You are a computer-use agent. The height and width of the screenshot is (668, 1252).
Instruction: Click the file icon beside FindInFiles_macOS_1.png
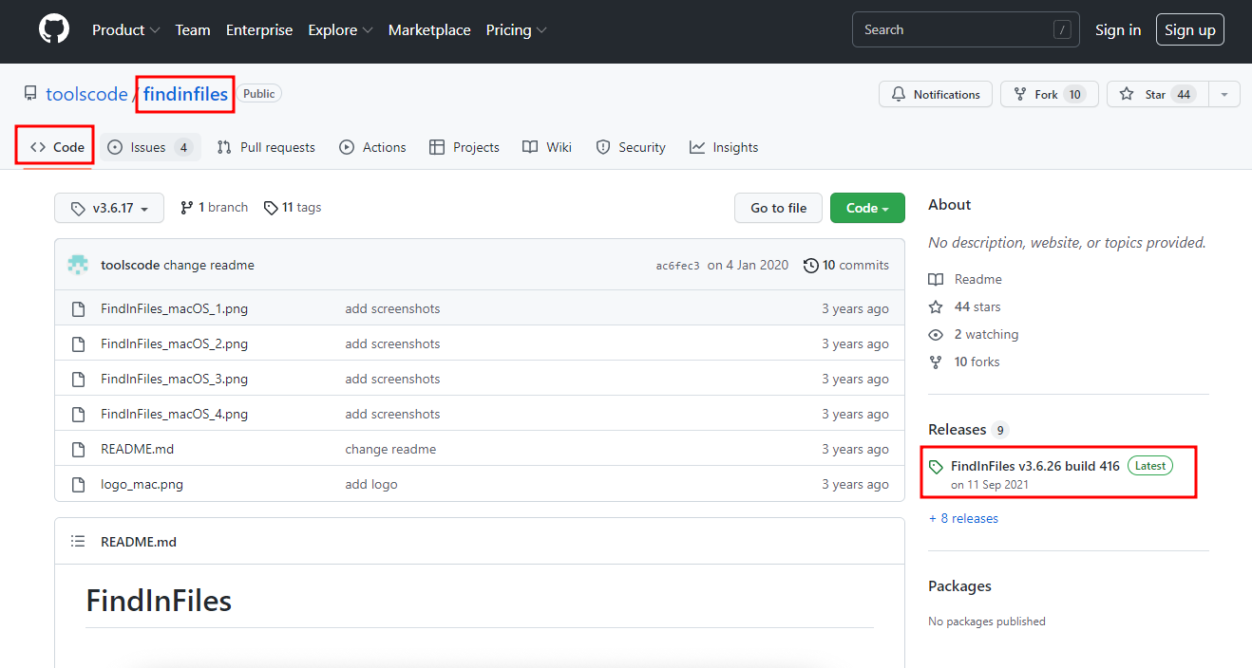click(79, 308)
